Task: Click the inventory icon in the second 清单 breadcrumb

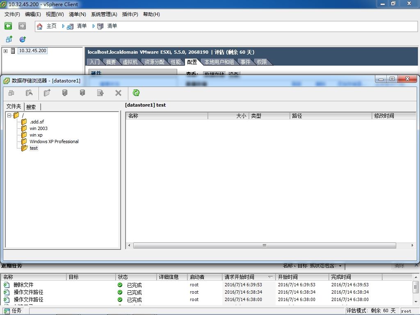Action: click(x=100, y=26)
